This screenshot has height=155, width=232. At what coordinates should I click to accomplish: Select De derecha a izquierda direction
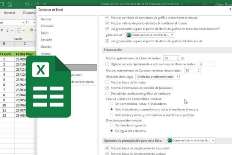(112, 125)
